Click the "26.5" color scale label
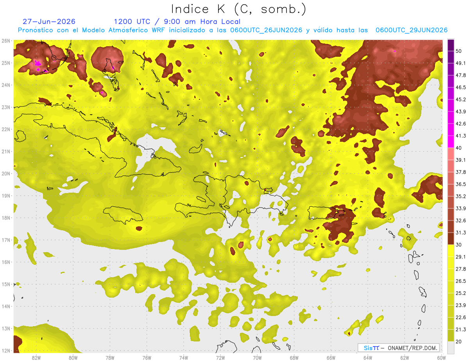Viewport: 469px width, 363px height. point(460,281)
